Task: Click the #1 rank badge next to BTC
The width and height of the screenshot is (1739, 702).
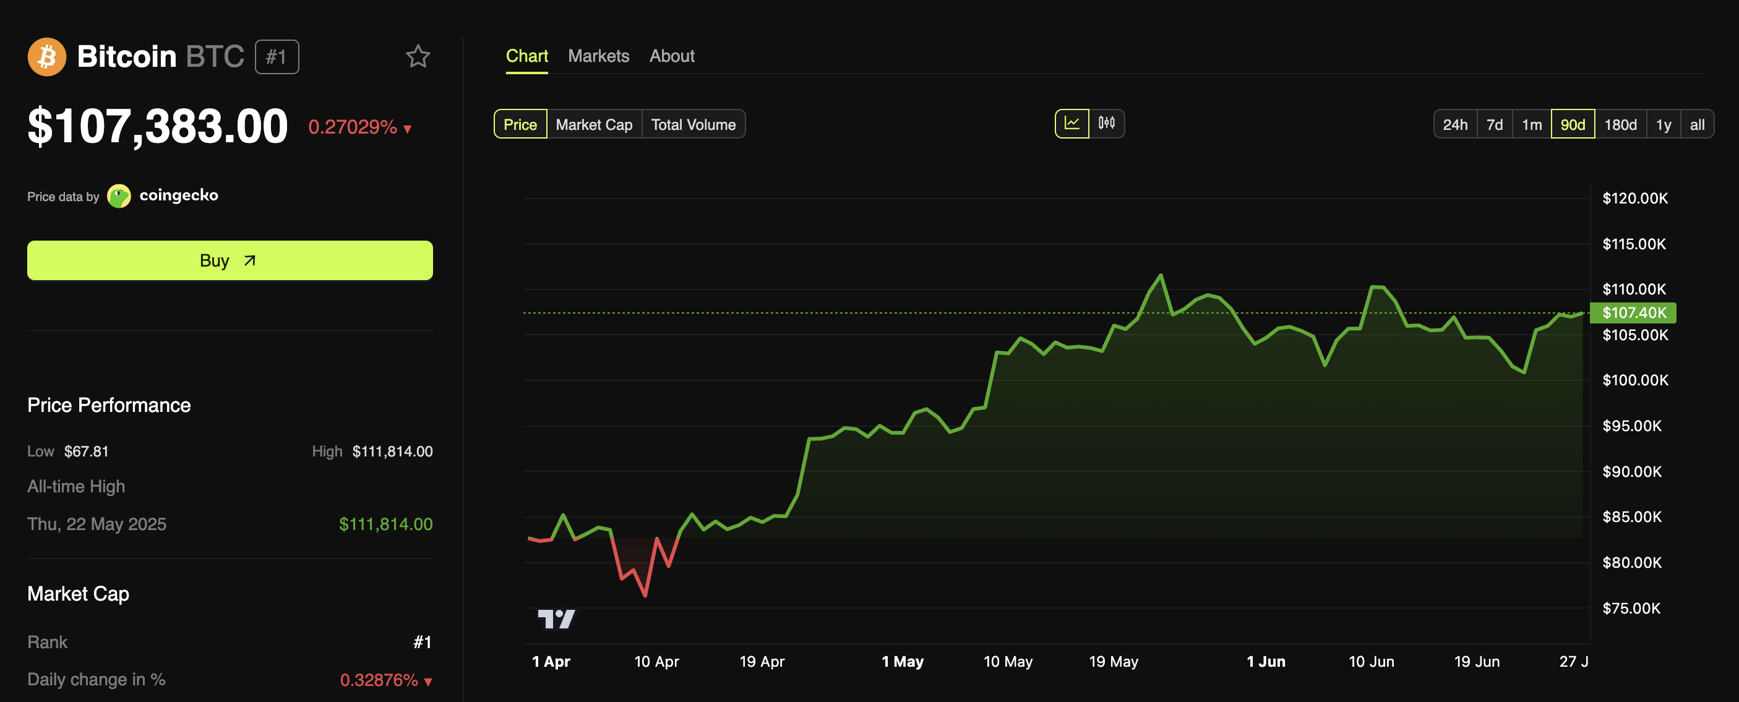Action: pyautogui.click(x=276, y=56)
